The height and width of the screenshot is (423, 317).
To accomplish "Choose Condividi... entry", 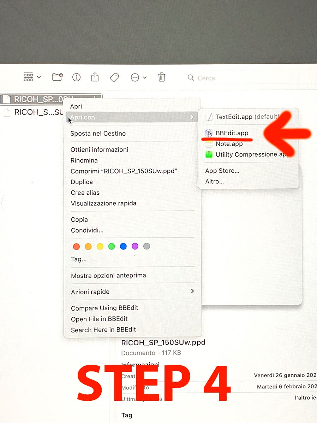I will tap(87, 230).
